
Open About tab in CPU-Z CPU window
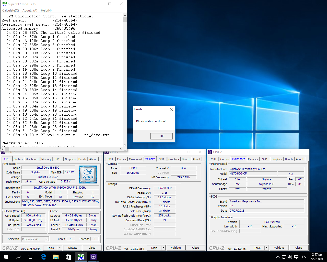pyautogui.click(x=93, y=159)
